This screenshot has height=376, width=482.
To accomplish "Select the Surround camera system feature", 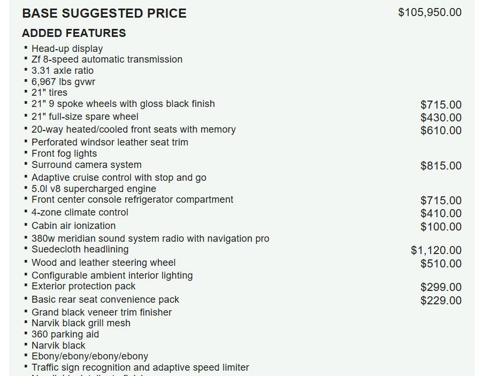I will [86, 165].
